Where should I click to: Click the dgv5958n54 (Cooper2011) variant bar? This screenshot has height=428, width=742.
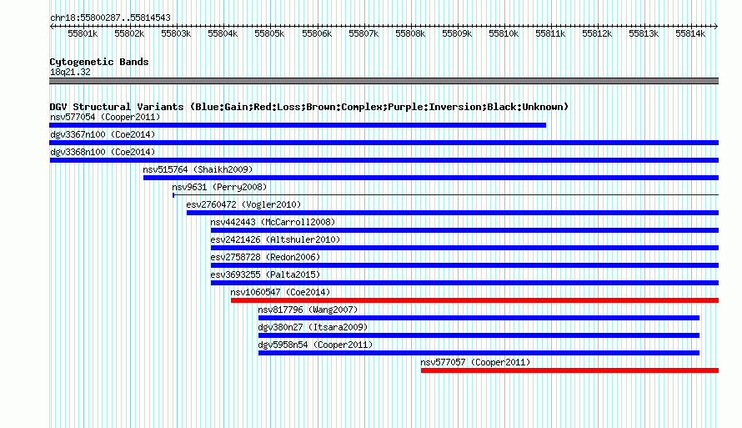click(x=479, y=353)
